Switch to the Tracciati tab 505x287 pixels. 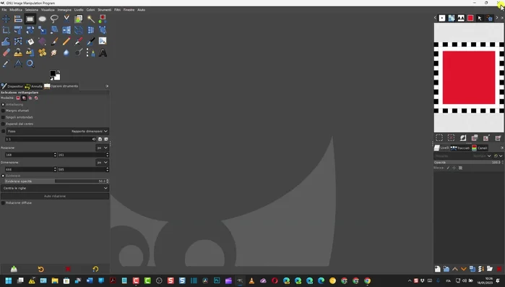[x=460, y=148]
